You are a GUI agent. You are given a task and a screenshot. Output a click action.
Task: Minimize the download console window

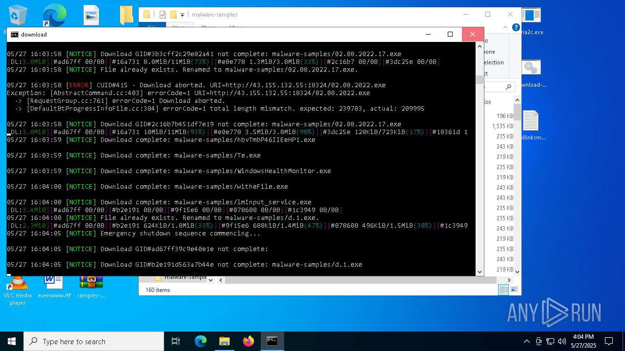point(428,34)
